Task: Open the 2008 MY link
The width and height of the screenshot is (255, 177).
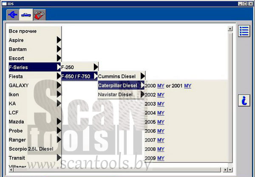Action: pos(161,149)
